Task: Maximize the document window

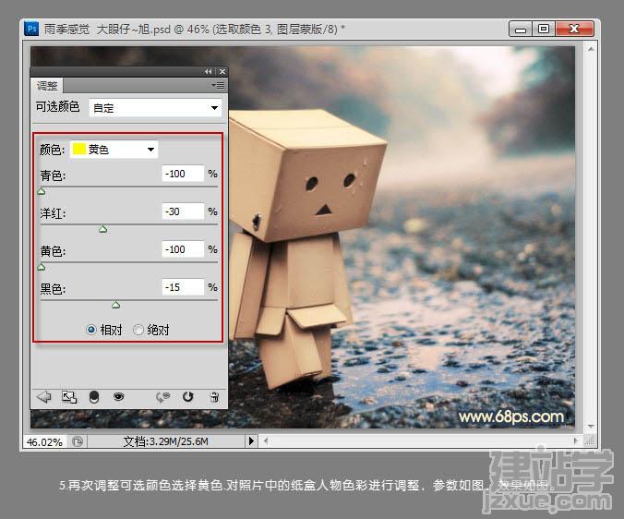Action: pos(544,29)
